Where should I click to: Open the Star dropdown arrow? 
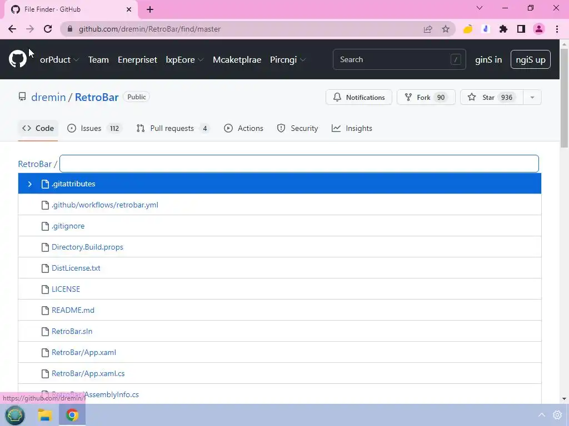pyautogui.click(x=532, y=97)
